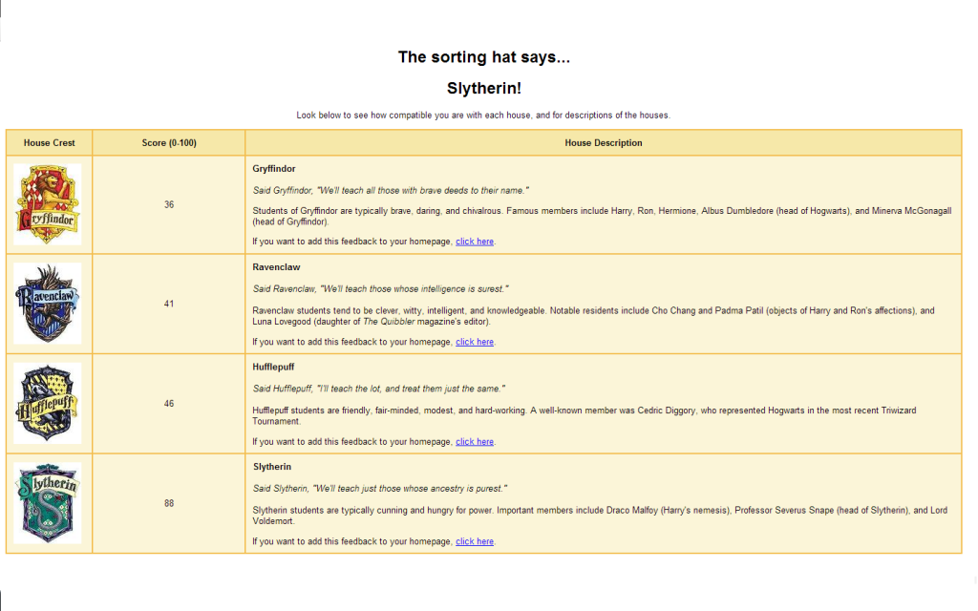Click the 'The sorting hat says...' heading
Image resolution: width=978 pixels, height=611 pixels.
point(484,57)
